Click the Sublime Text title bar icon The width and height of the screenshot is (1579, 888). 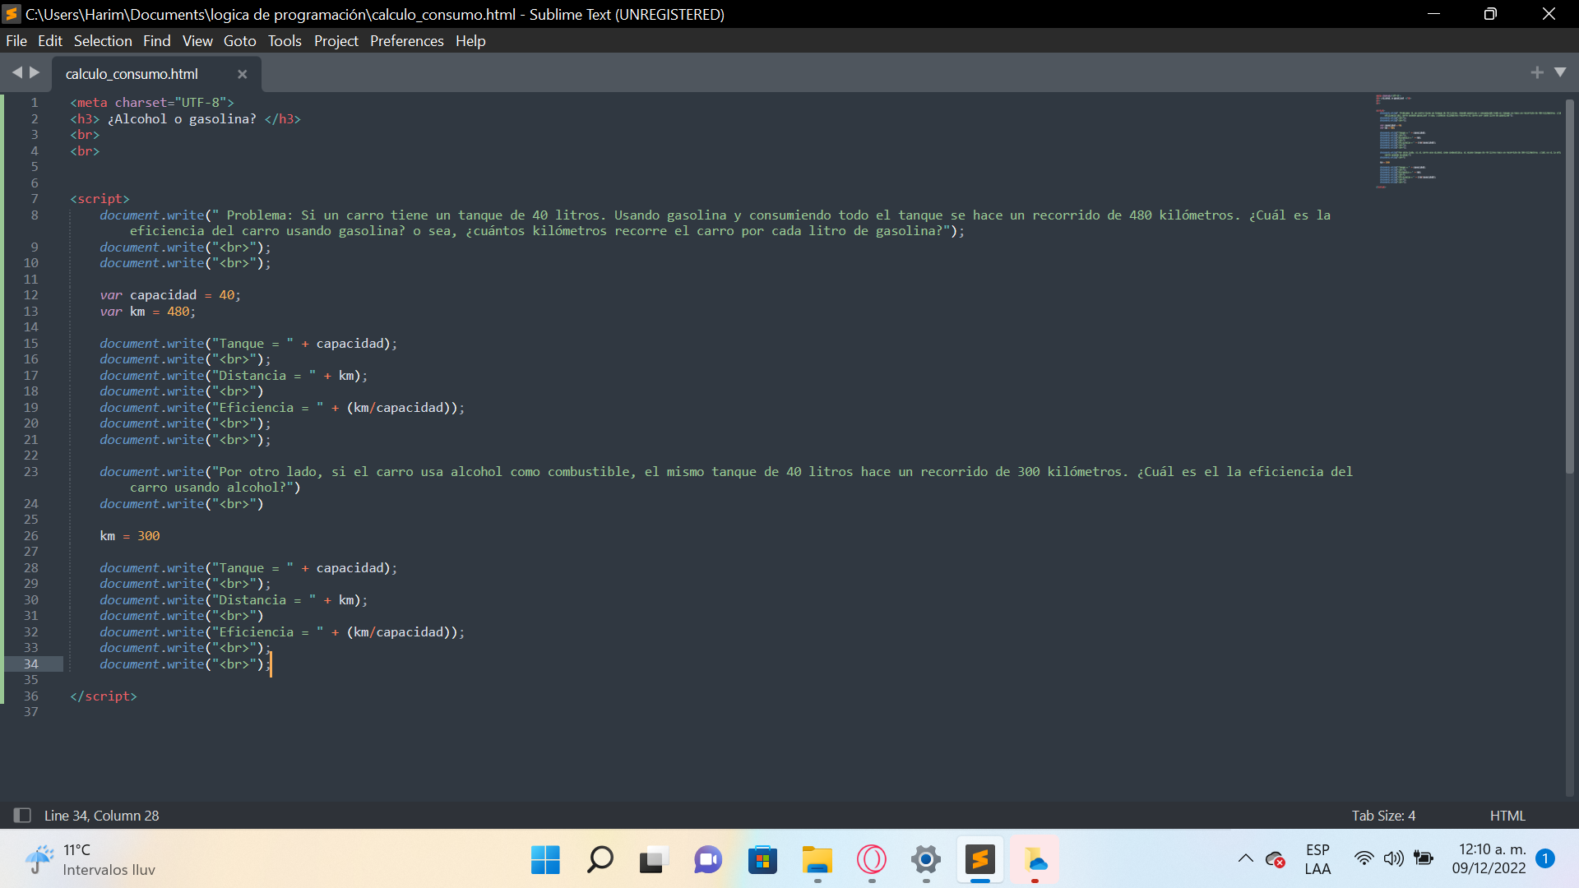pos(12,14)
